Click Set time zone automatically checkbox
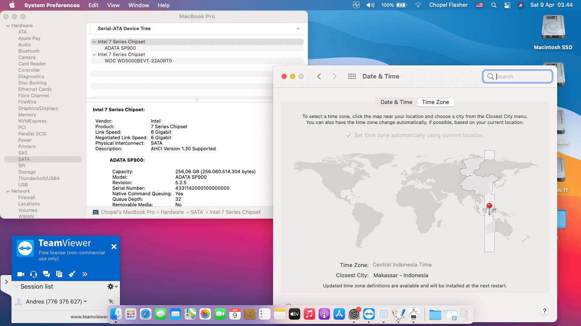 click(x=349, y=135)
